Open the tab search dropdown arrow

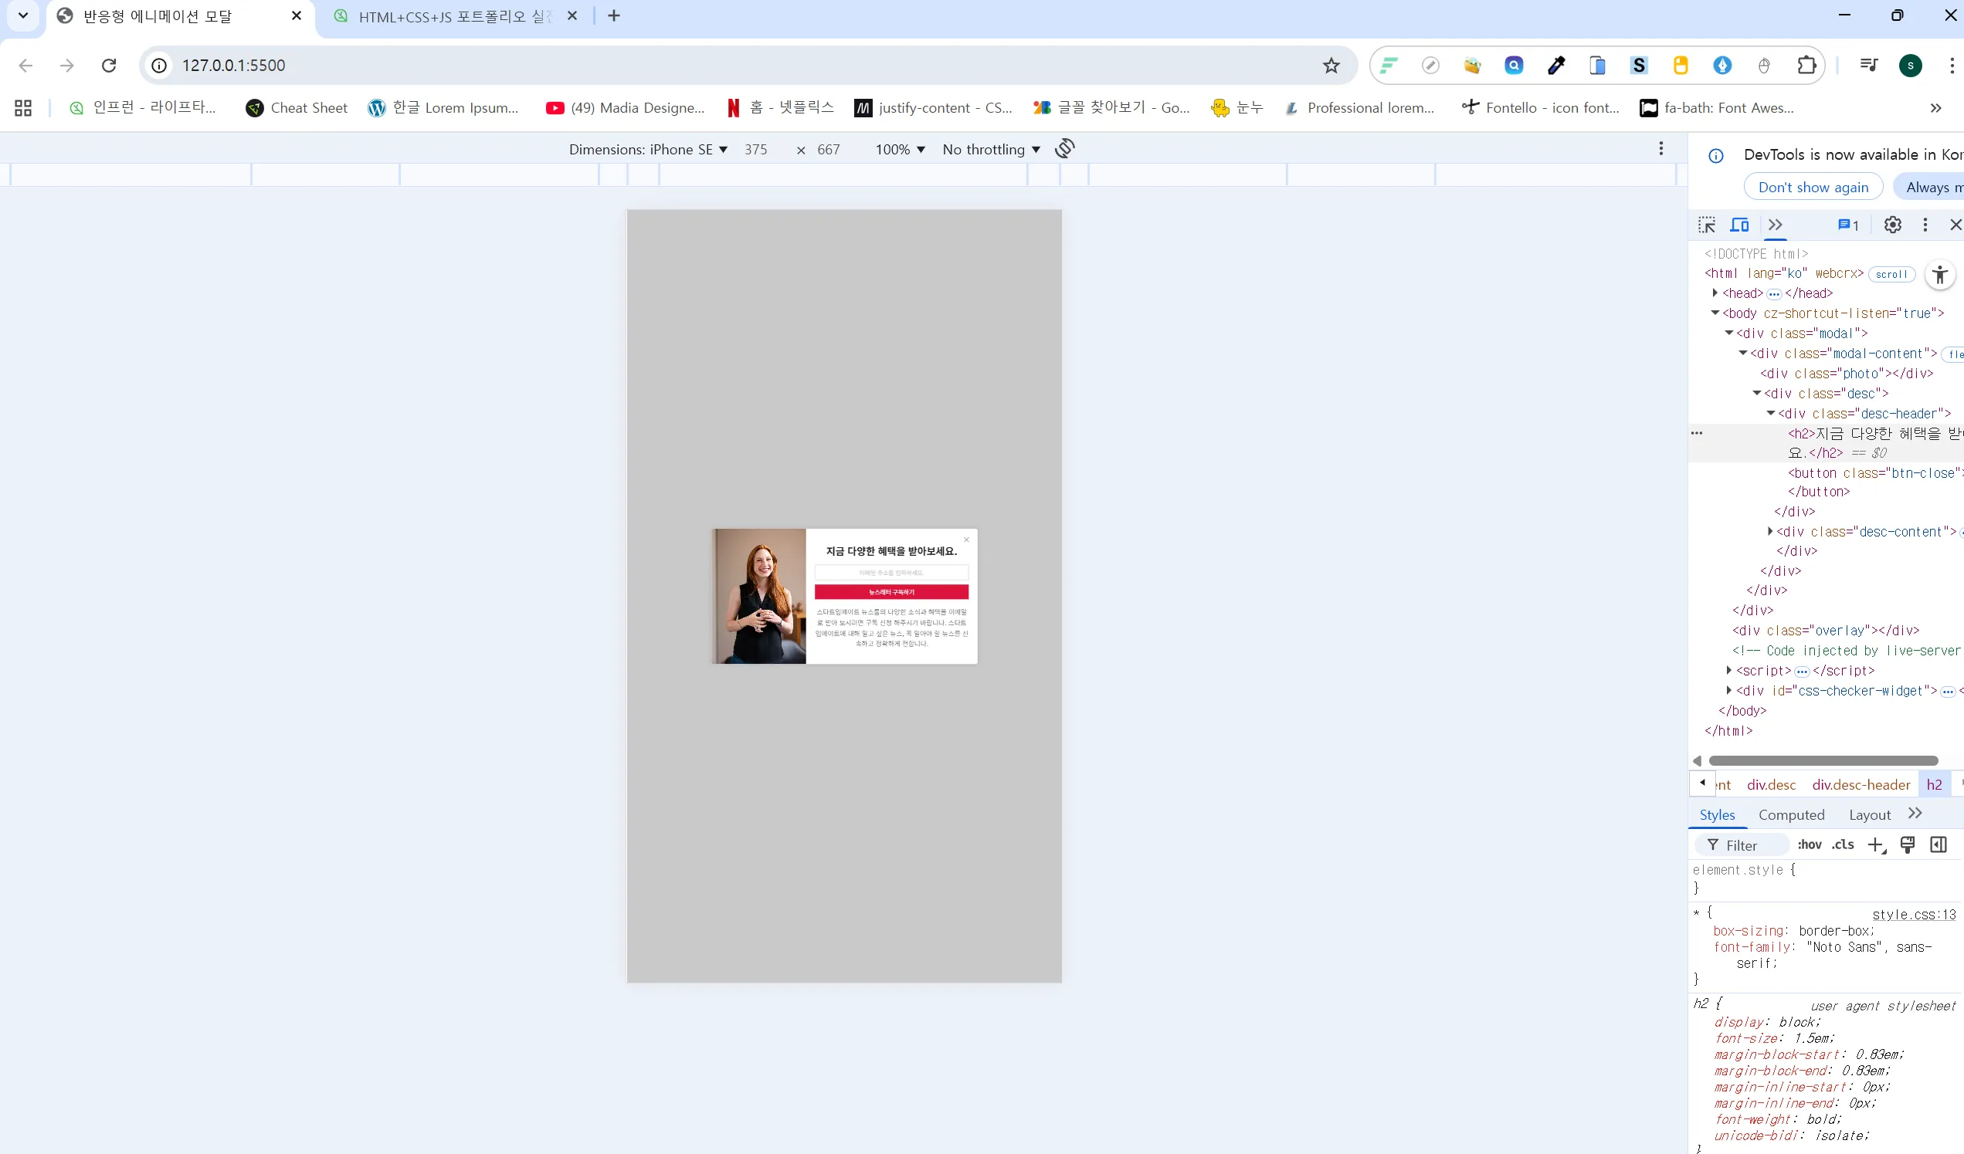(23, 15)
